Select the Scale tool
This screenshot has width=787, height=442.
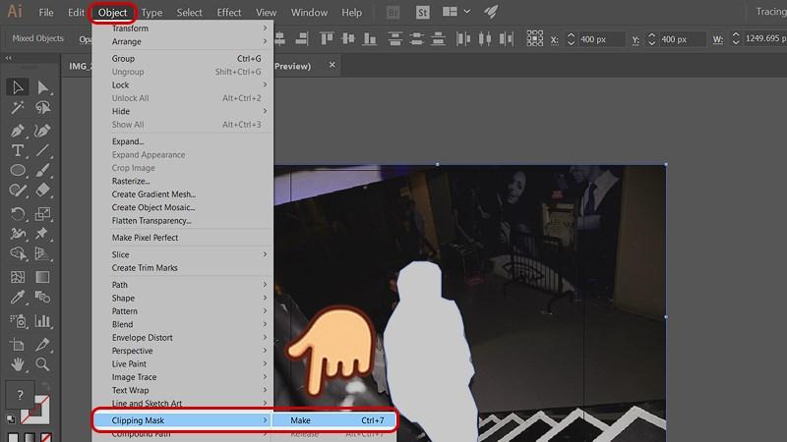tap(42, 214)
